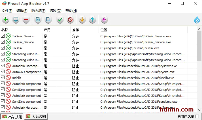Click the green allow icon beside ToDesk_Session
The height and width of the screenshot is (120, 202).
click(8, 36)
